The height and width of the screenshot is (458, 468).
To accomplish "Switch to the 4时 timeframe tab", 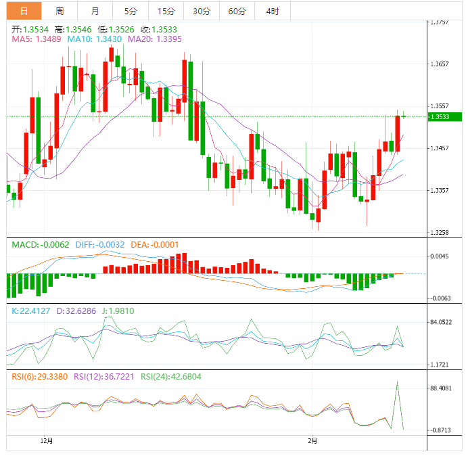I will (x=273, y=11).
